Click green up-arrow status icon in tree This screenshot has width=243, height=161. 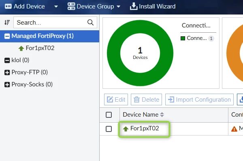21,48
